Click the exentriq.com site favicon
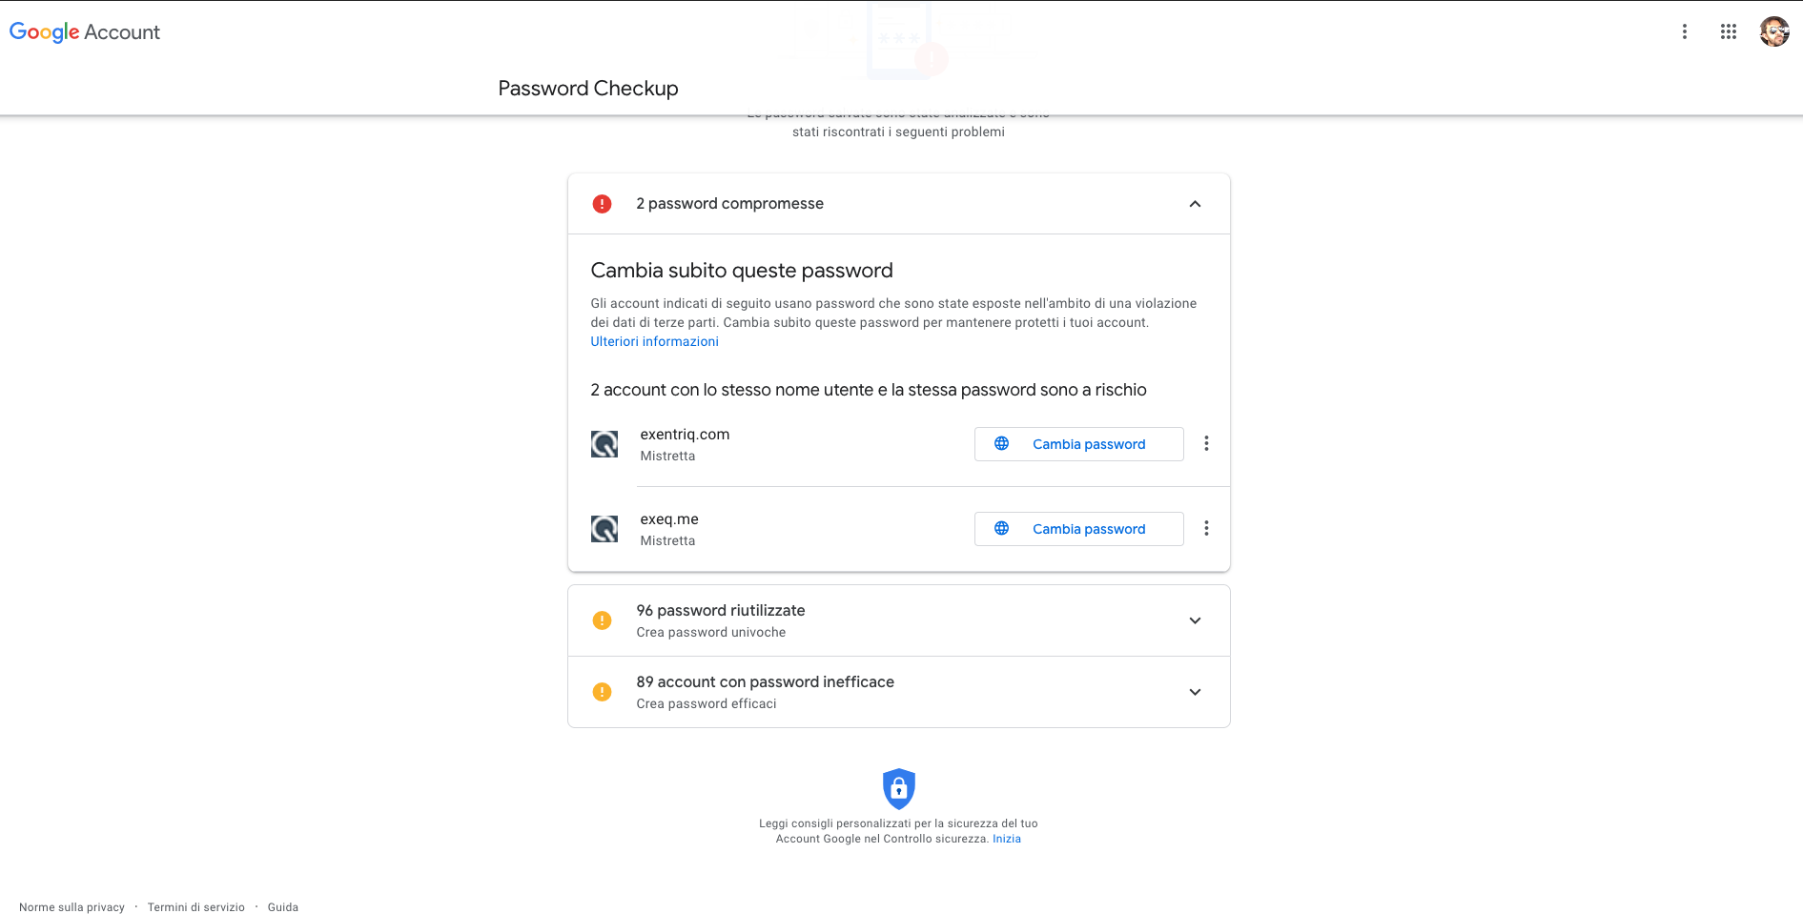 (604, 444)
